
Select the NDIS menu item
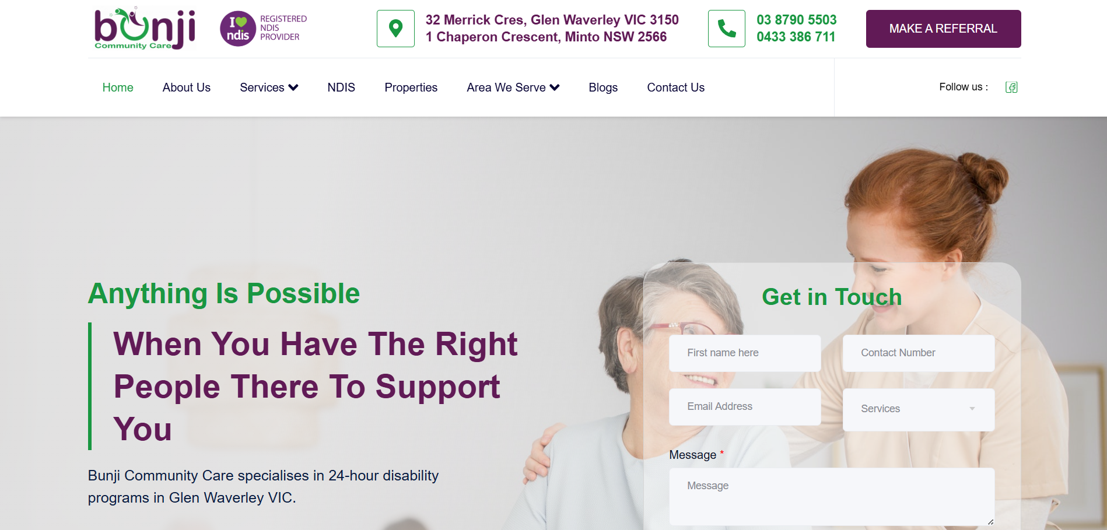(x=341, y=87)
